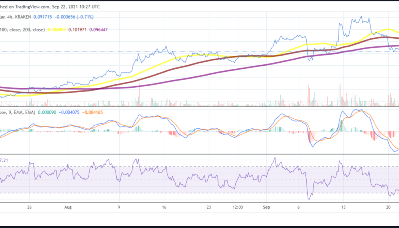Viewport: 399px width, 228px height.
Task: Select the Sep label on the time axis
Action: (266, 207)
